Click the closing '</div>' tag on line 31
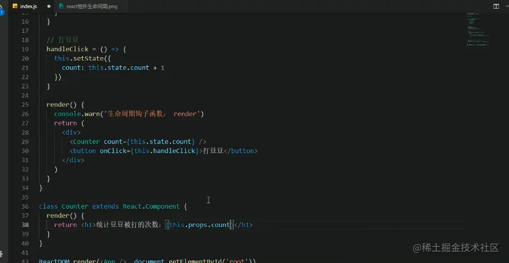 pos(73,160)
